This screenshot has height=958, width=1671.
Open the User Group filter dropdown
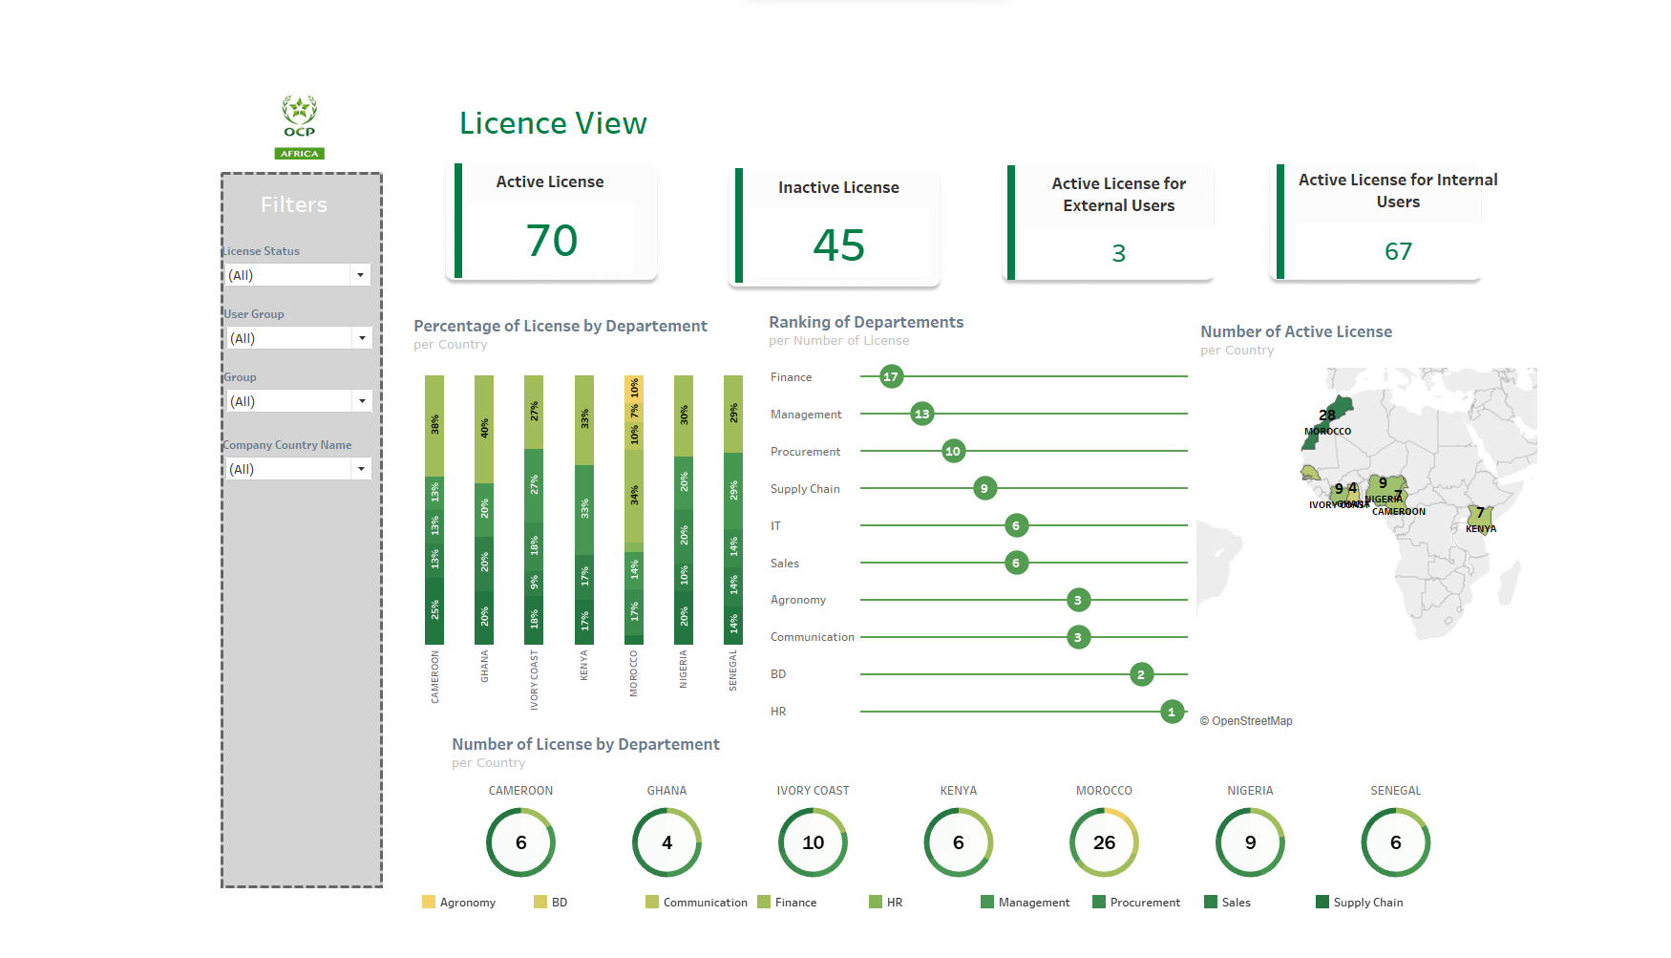tap(299, 338)
